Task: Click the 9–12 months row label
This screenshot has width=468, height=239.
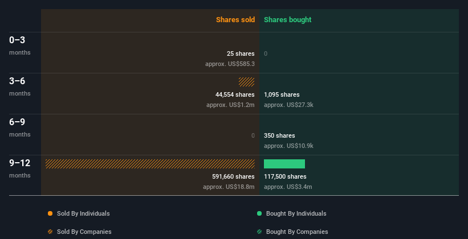Action: click(x=20, y=163)
